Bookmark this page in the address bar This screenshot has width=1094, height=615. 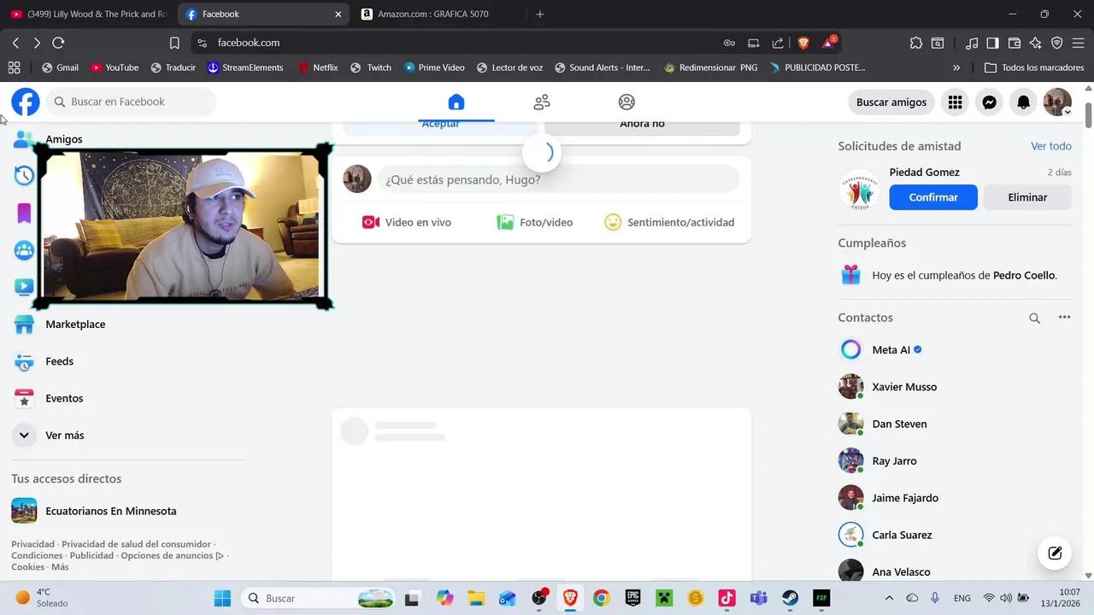point(174,43)
